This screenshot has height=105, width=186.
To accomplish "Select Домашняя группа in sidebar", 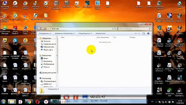I will pyautogui.click(x=49, y=73).
